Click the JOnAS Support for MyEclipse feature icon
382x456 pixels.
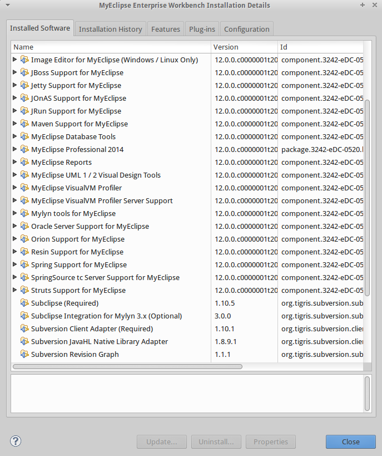[24, 98]
